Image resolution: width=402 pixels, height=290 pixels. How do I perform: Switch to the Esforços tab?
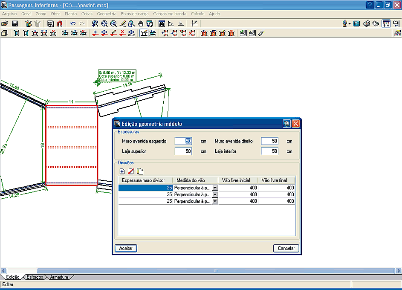34,277
